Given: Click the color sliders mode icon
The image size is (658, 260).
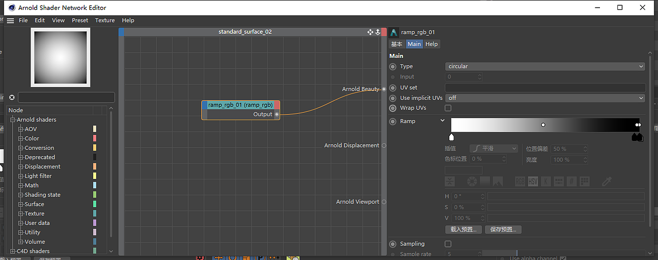Looking at the screenshot, I should pos(558,182).
